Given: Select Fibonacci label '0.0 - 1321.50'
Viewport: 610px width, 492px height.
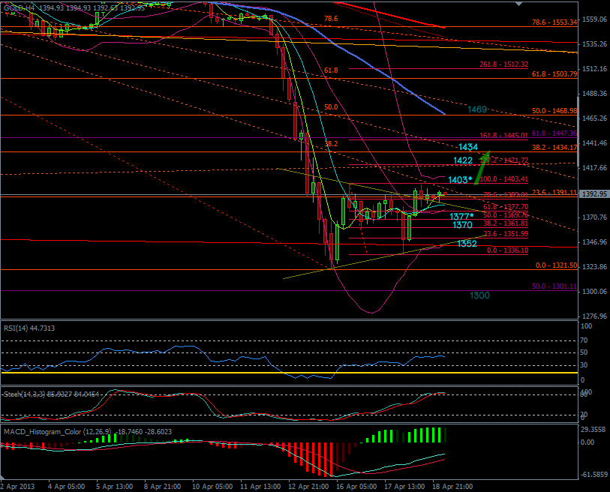Looking at the screenshot, I should (x=556, y=265).
